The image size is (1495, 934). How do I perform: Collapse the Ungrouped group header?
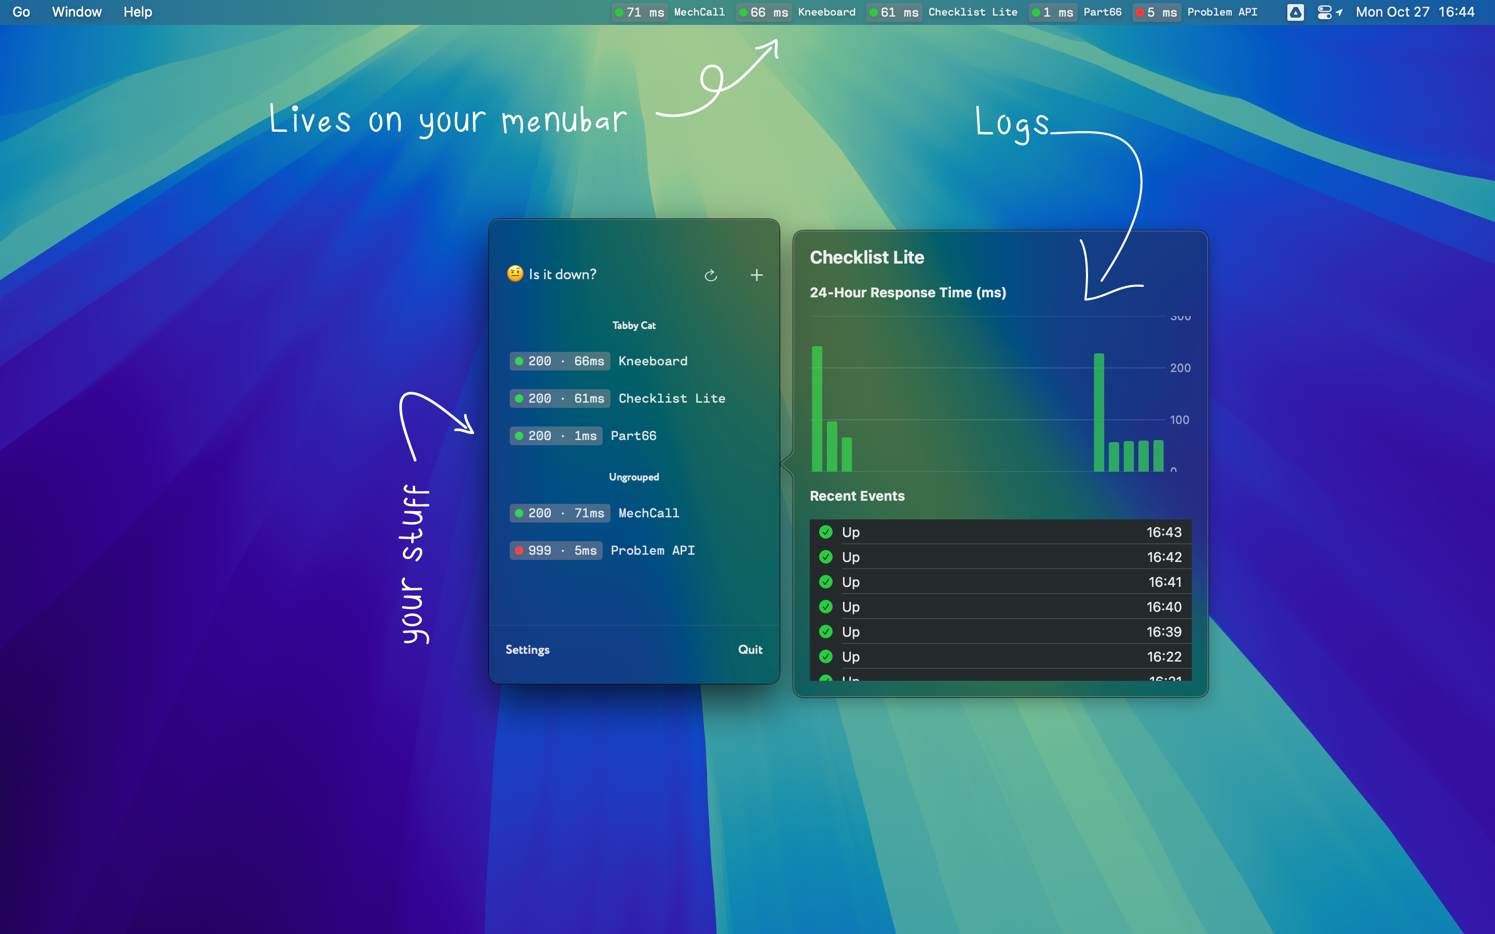click(x=633, y=477)
